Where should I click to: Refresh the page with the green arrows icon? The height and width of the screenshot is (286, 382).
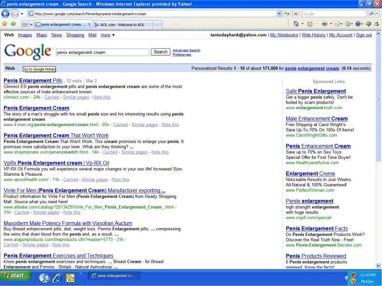pyautogui.click(x=287, y=14)
